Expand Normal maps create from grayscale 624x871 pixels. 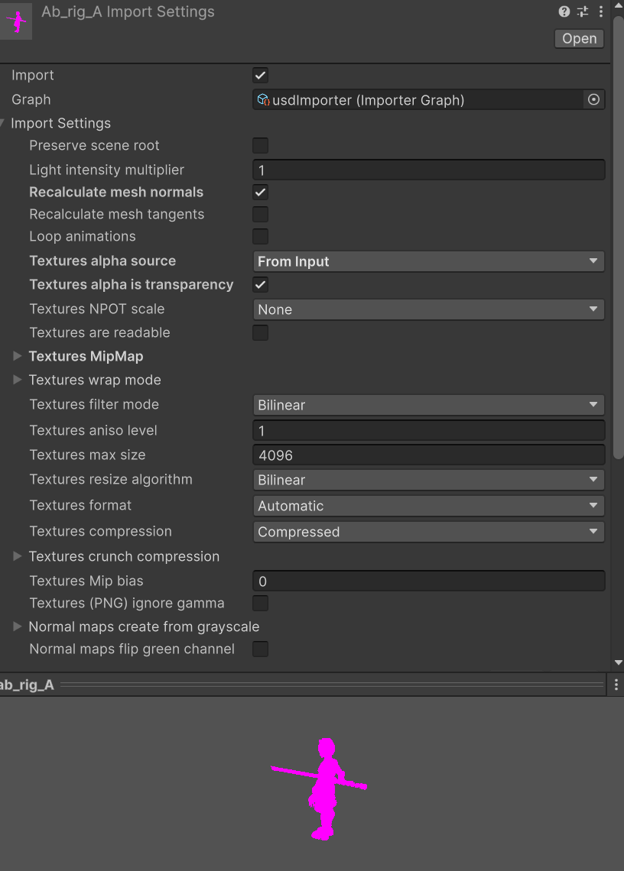click(18, 627)
